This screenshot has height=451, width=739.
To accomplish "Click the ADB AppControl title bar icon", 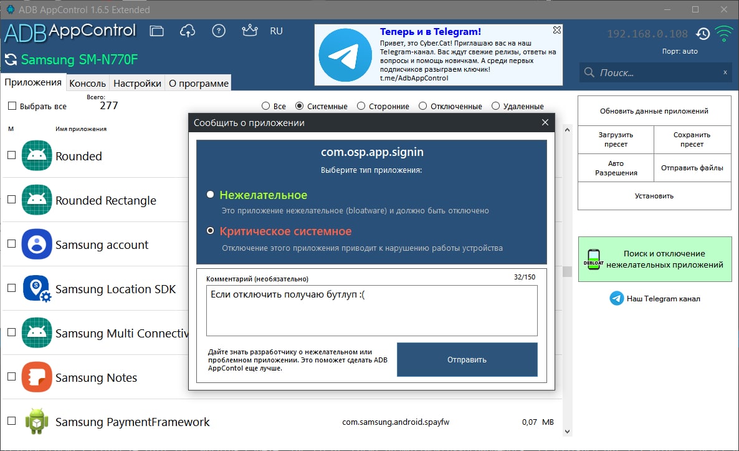I will point(10,9).
